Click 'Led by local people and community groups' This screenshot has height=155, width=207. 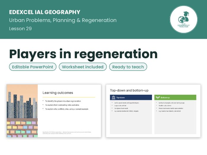click(172, 103)
